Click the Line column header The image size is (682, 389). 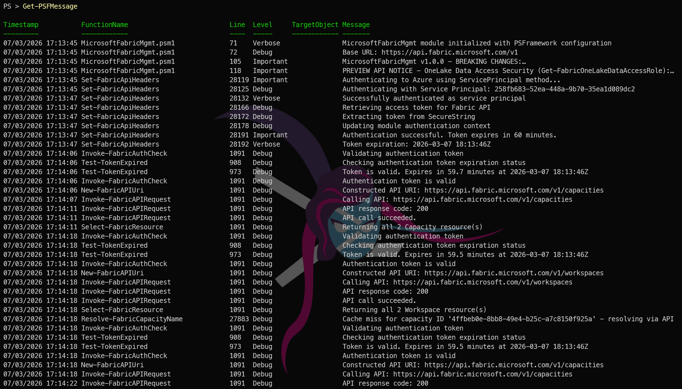pos(237,25)
